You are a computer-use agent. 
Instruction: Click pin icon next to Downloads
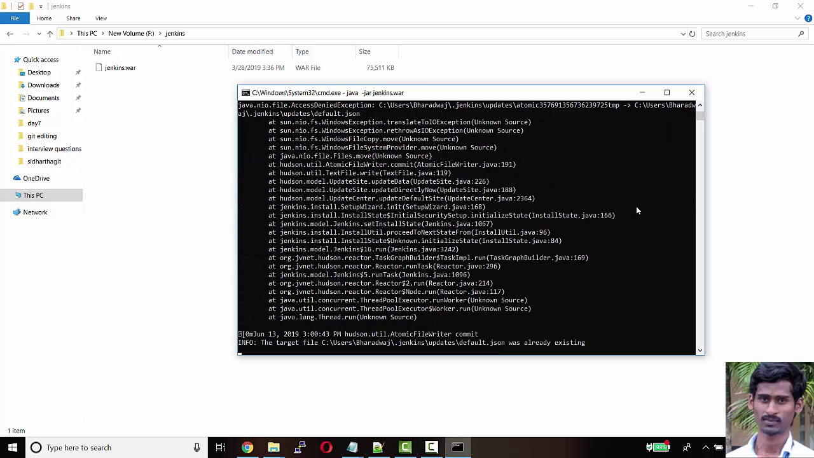point(78,85)
